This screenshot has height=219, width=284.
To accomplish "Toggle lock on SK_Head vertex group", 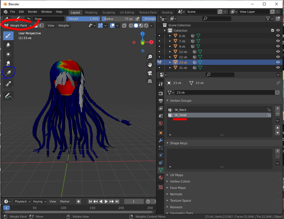I will tap(269, 115).
